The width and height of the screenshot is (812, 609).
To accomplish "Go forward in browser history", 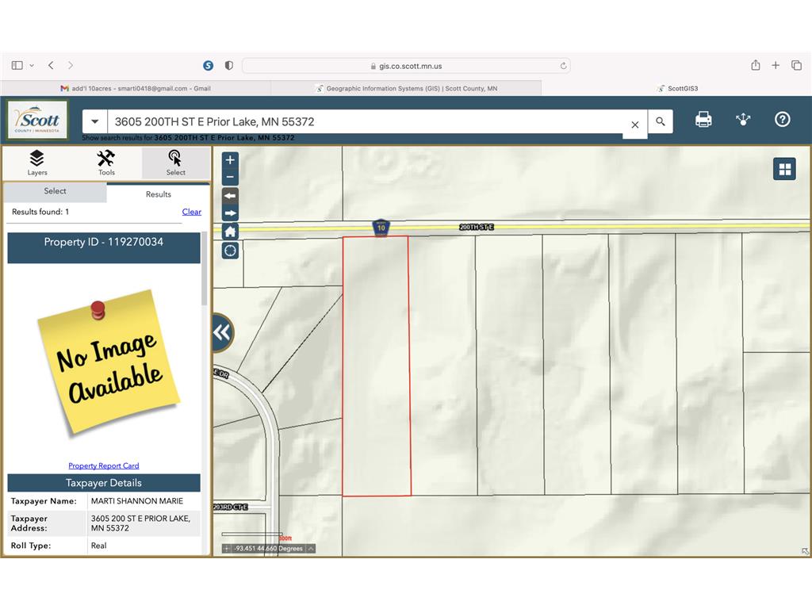I will pyautogui.click(x=71, y=65).
